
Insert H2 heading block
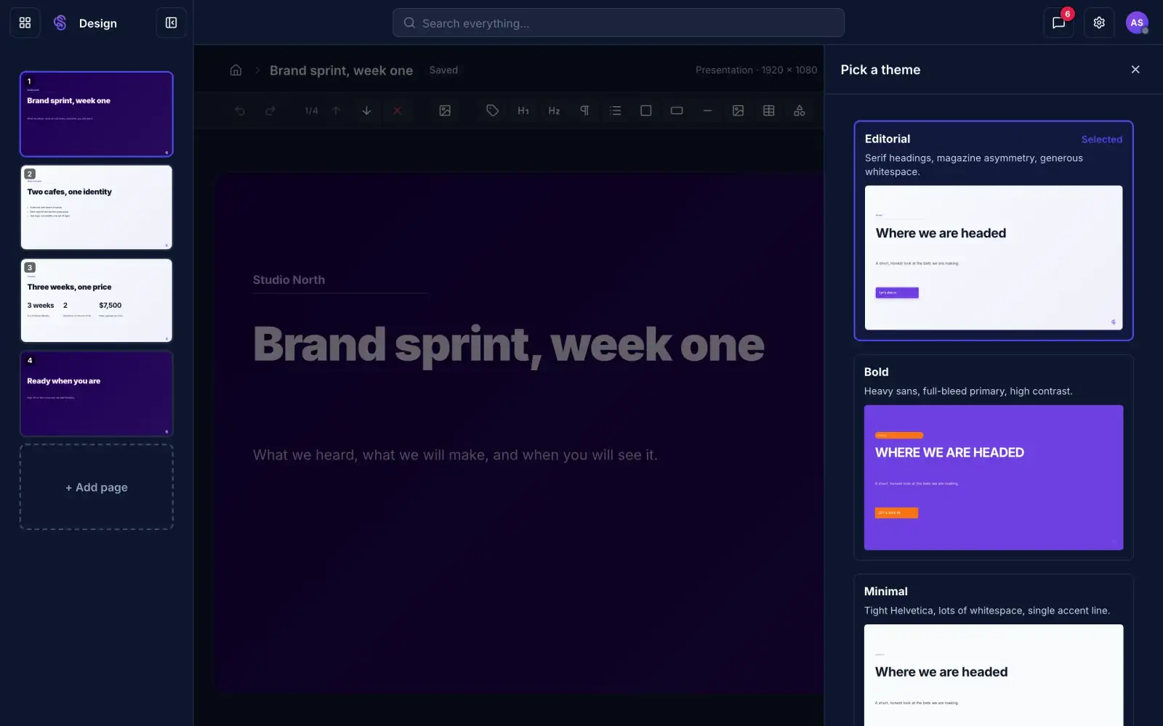click(x=554, y=110)
